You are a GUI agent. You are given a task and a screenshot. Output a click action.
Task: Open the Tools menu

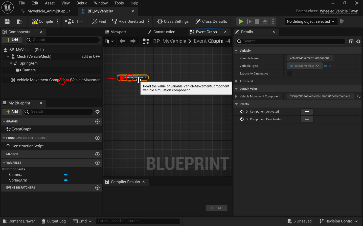coord(119,3)
